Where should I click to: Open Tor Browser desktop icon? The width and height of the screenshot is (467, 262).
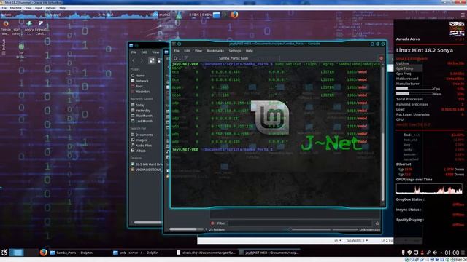[x=21, y=47]
